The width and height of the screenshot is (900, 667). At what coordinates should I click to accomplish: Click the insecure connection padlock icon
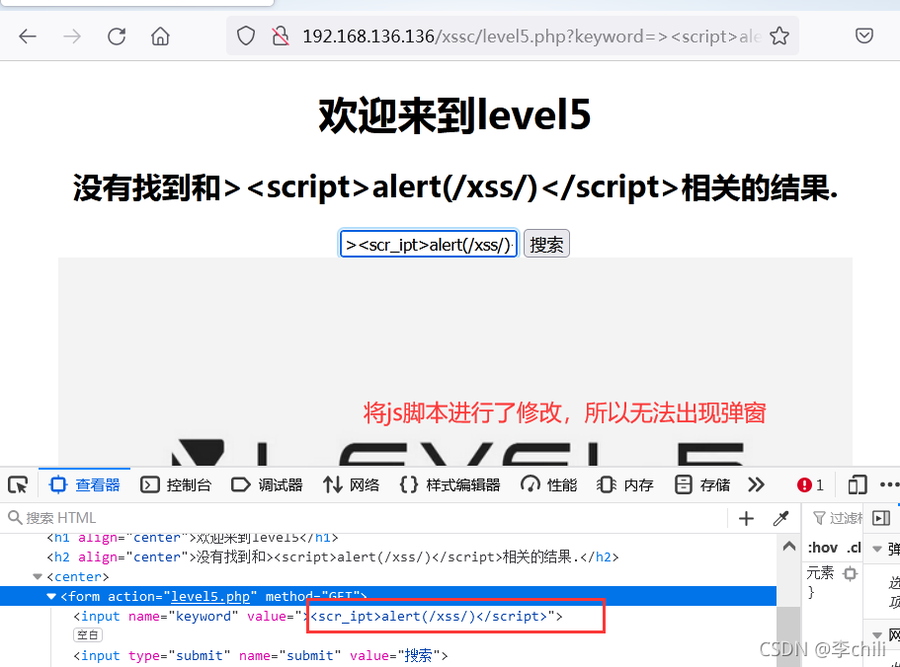click(281, 37)
